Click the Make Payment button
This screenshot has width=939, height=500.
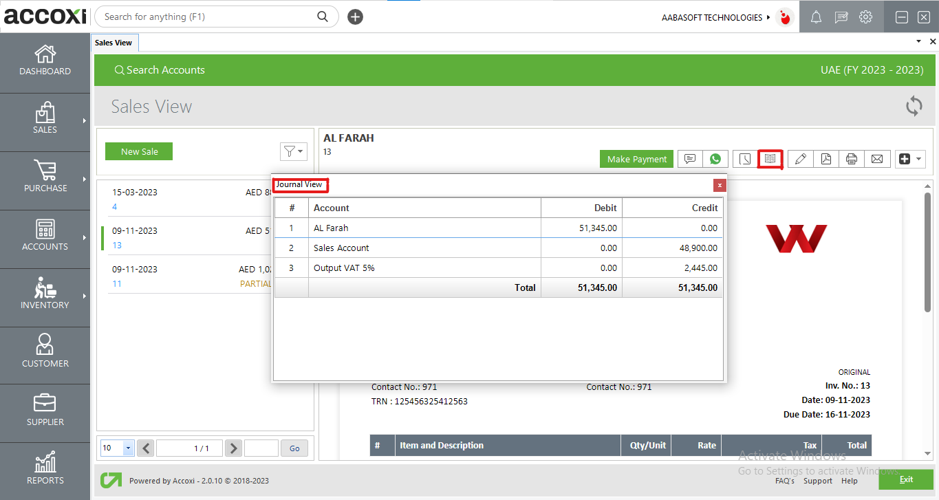click(x=636, y=159)
